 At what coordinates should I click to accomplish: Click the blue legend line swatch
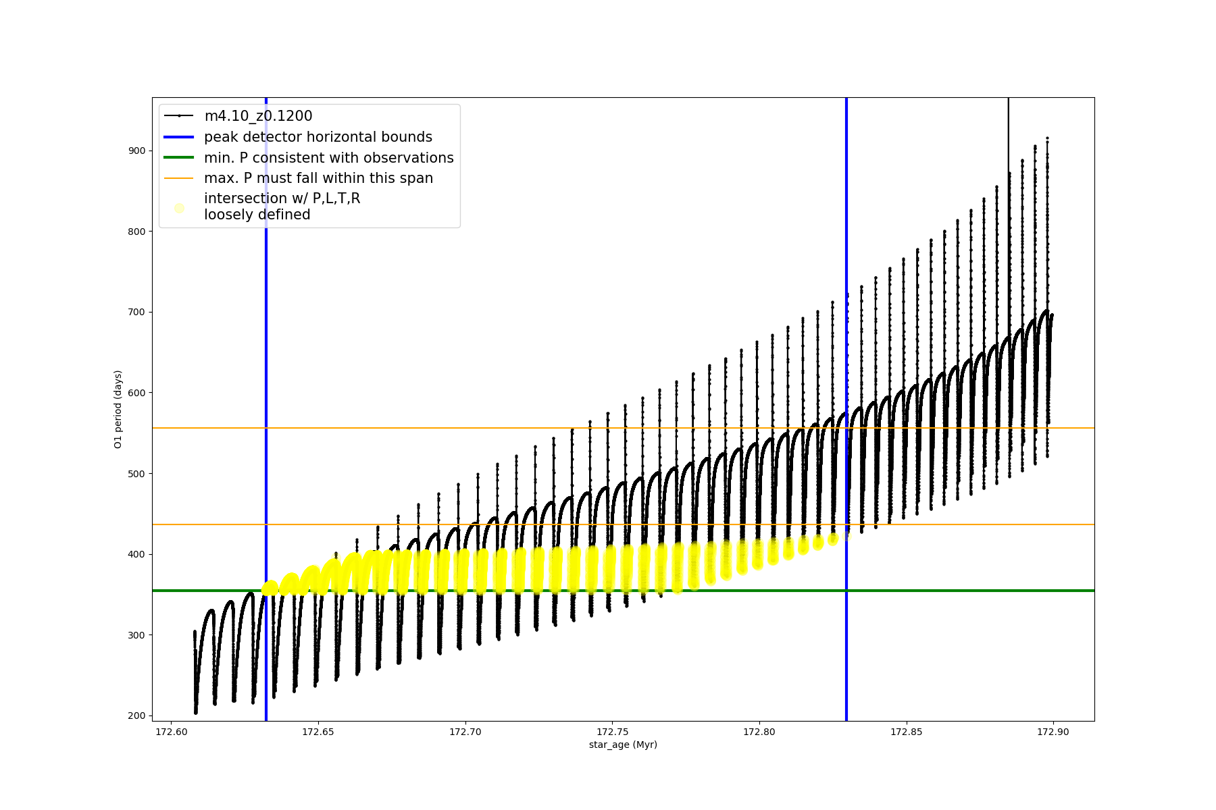tap(179, 137)
